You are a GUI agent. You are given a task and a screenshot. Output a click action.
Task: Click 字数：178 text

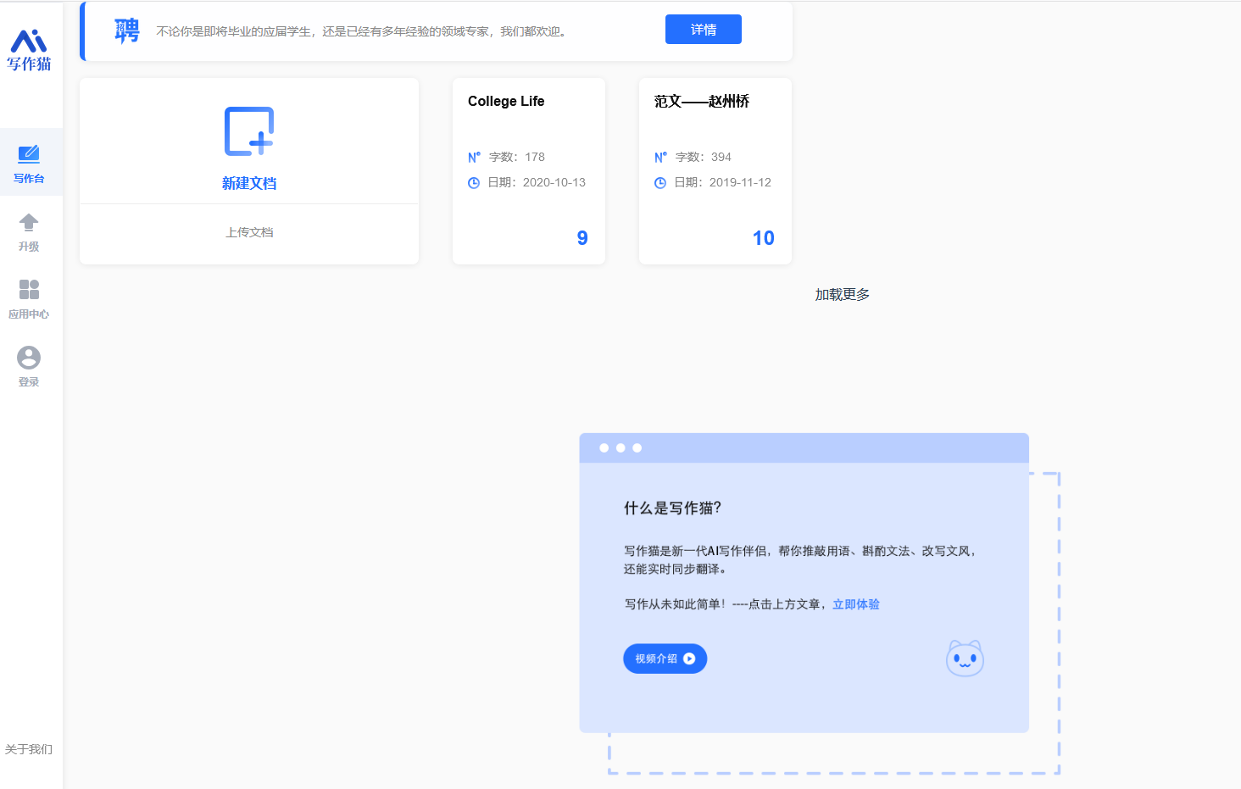[x=517, y=157]
